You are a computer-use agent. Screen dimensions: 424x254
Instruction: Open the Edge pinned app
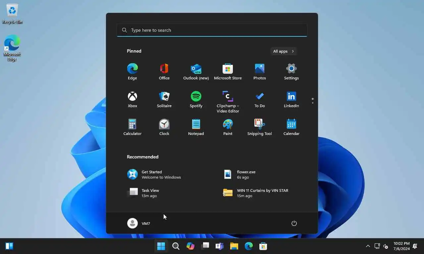tap(132, 72)
